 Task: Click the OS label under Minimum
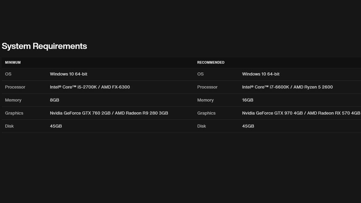8,74
